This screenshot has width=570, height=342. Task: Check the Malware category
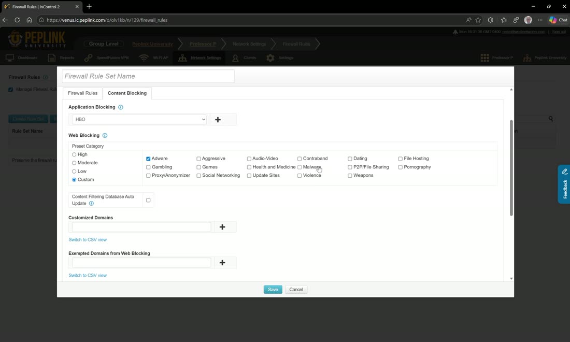(300, 167)
